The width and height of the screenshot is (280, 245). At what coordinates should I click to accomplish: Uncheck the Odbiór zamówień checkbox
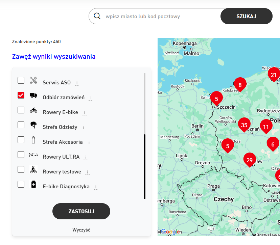21,95
